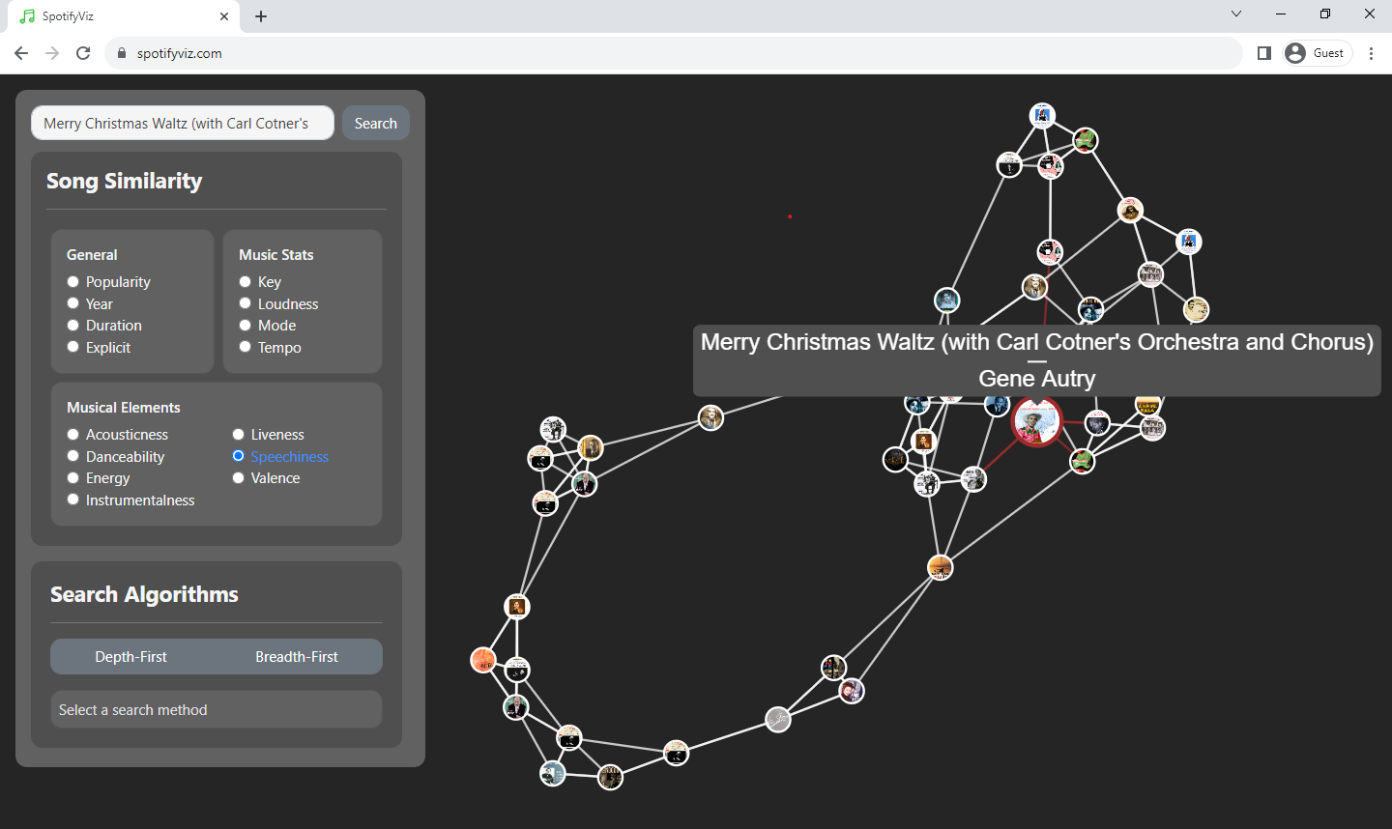This screenshot has width=1392, height=829.
Task: Select the Tempo radio option
Action: click(x=245, y=347)
